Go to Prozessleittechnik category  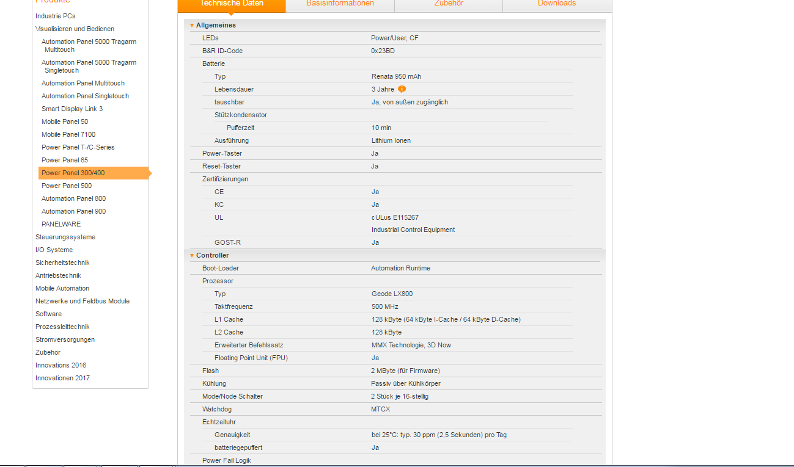pos(62,327)
